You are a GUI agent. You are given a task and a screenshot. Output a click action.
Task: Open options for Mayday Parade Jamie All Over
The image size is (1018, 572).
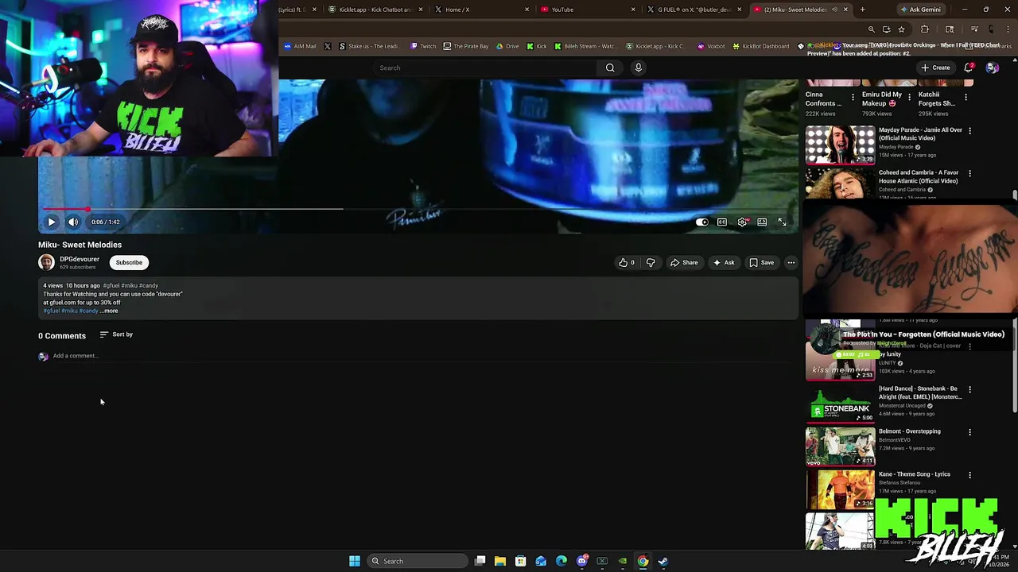pos(969,130)
